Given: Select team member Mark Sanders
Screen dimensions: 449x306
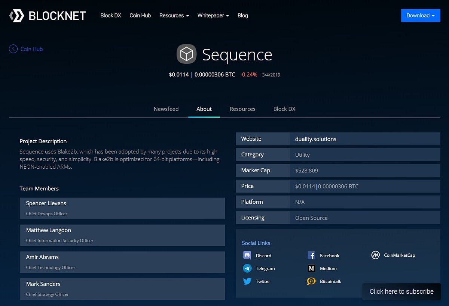Looking at the screenshot, I should coord(122,289).
